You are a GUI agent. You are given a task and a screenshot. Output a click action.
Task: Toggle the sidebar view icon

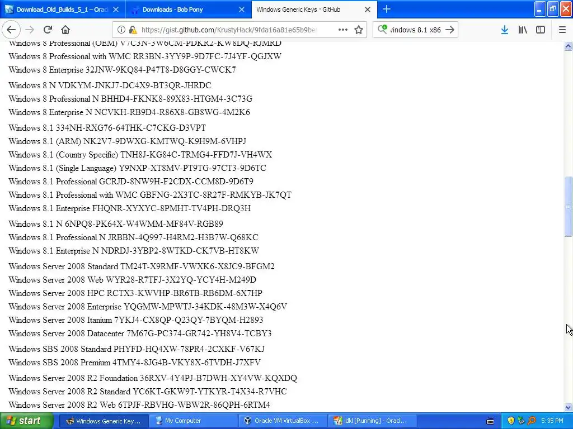pos(541,30)
